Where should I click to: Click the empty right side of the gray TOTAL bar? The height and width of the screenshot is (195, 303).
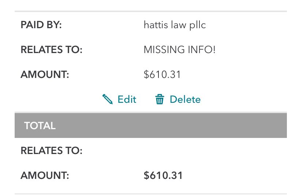point(220,126)
